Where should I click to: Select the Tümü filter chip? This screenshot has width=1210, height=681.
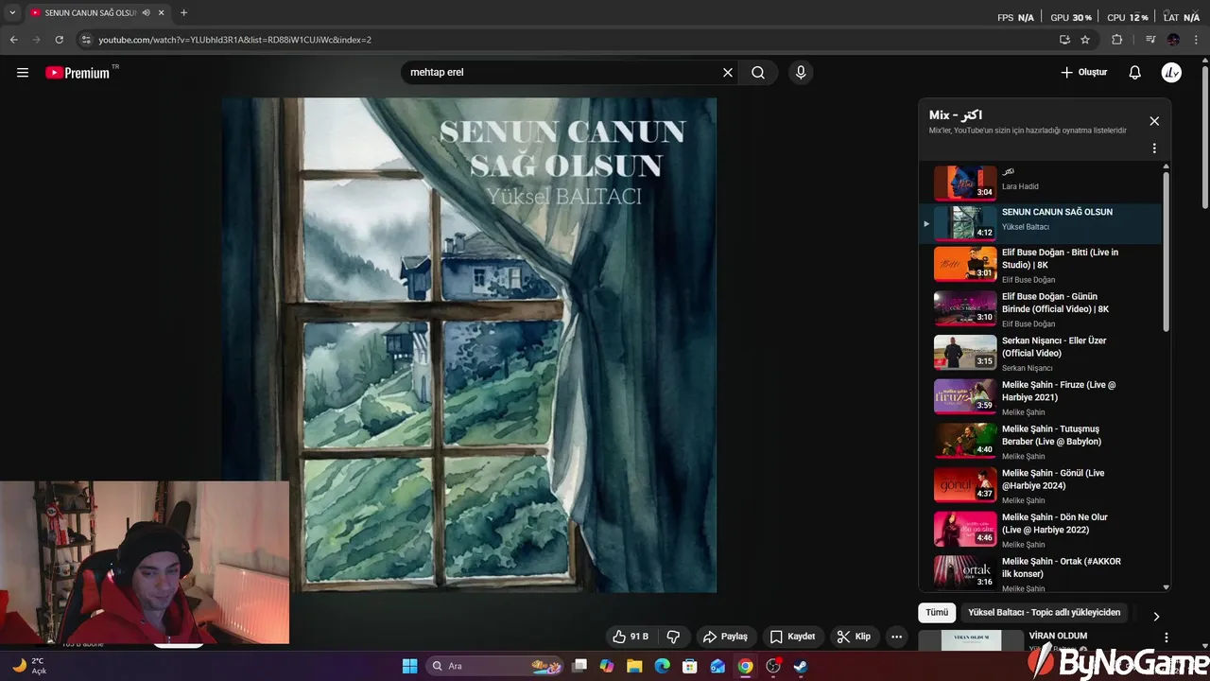tap(937, 613)
